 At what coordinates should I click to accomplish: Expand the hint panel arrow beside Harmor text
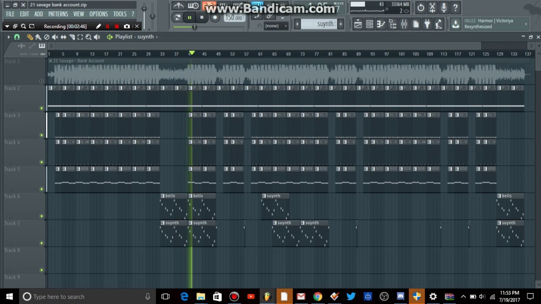click(x=526, y=24)
